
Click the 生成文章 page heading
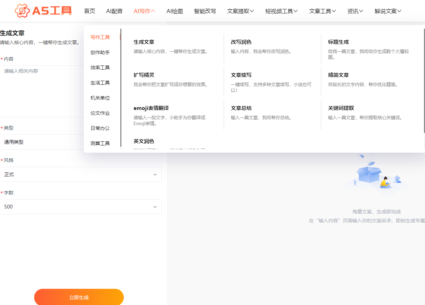pyautogui.click(x=12, y=33)
